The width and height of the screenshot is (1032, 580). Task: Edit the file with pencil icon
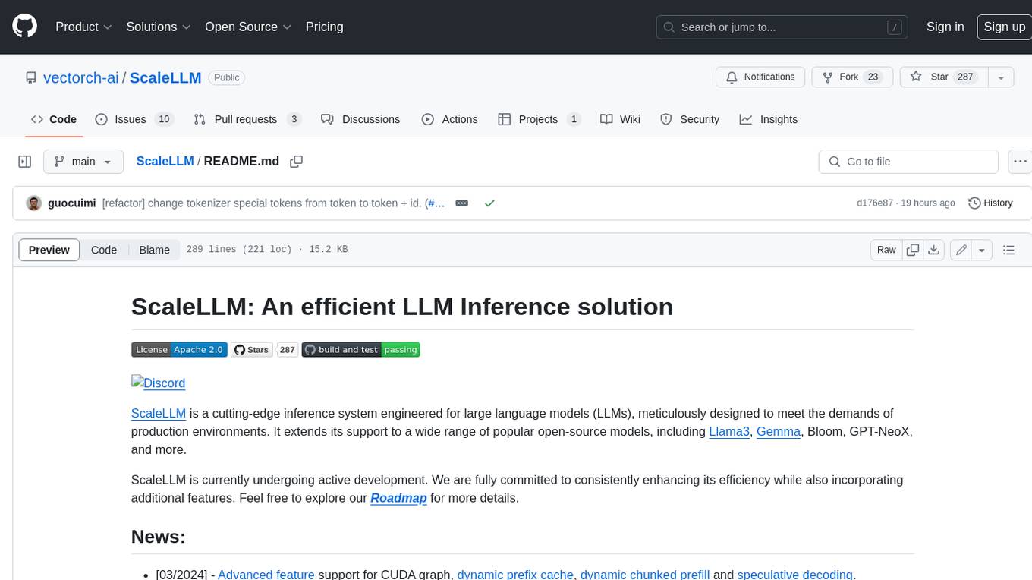pos(961,250)
